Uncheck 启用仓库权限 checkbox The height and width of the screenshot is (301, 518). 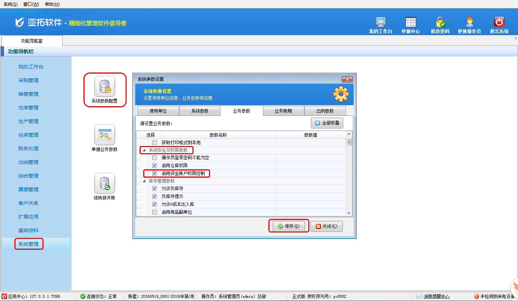tap(154, 166)
